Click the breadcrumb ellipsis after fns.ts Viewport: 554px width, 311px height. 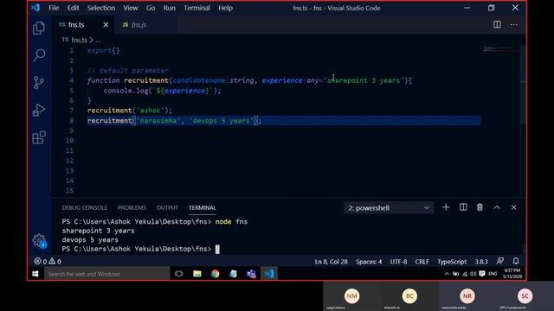pos(98,41)
